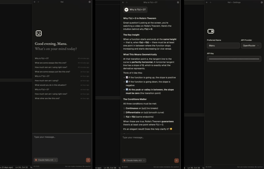Open model dropdown in the Rolle's Theorem chat window
Image resolution: width=264 pixels, height=169 pixels.
(134, 161)
